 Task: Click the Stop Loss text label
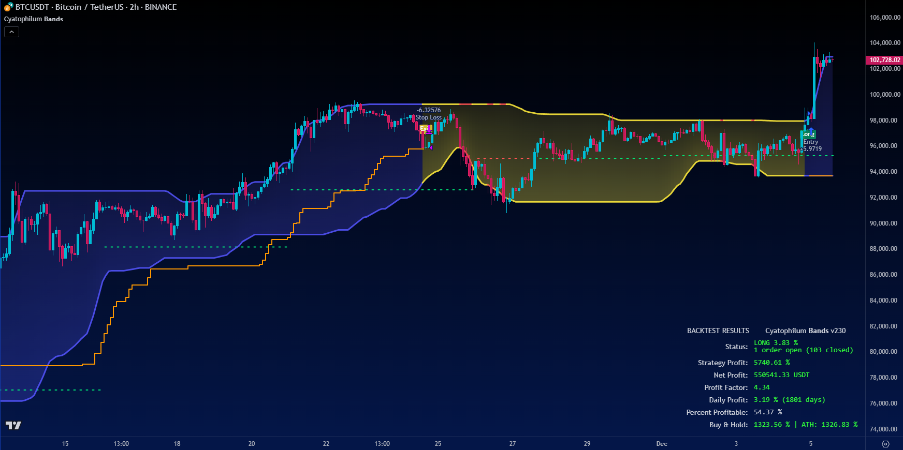(x=429, y=117)
